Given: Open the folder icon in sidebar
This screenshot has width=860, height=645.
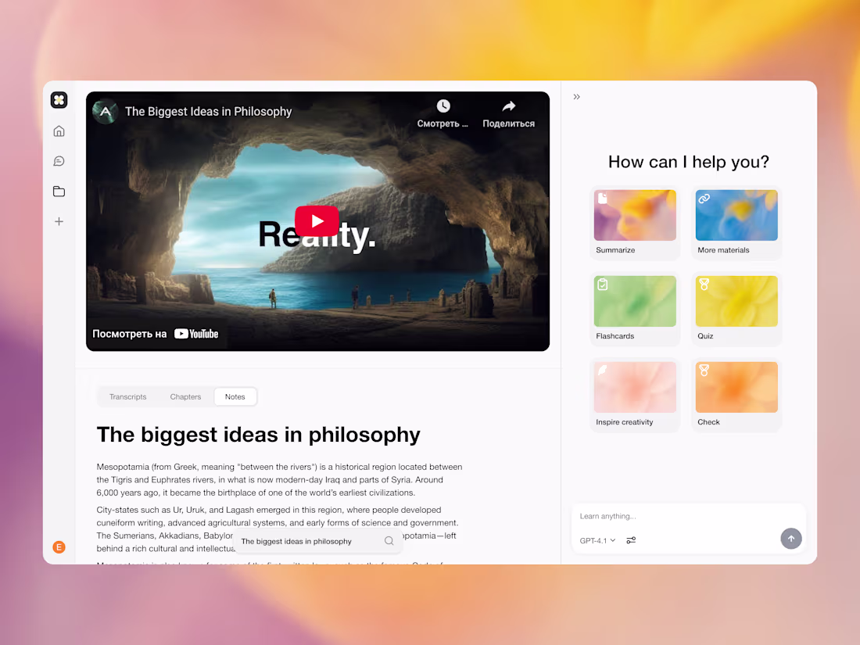Looking at the screenshot, I should tap(59, 191).
